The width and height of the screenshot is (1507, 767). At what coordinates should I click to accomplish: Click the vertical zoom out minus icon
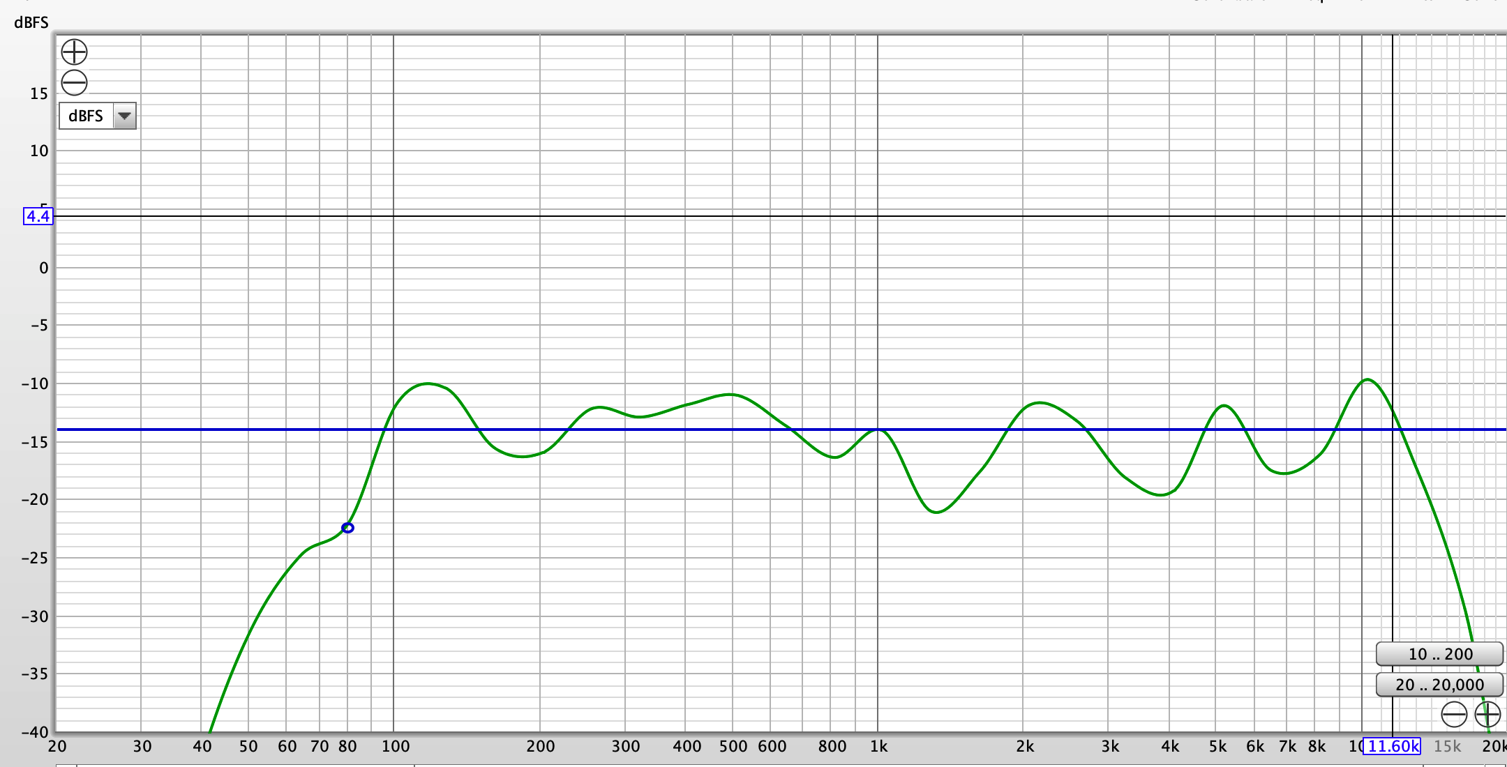click(74, 83)
